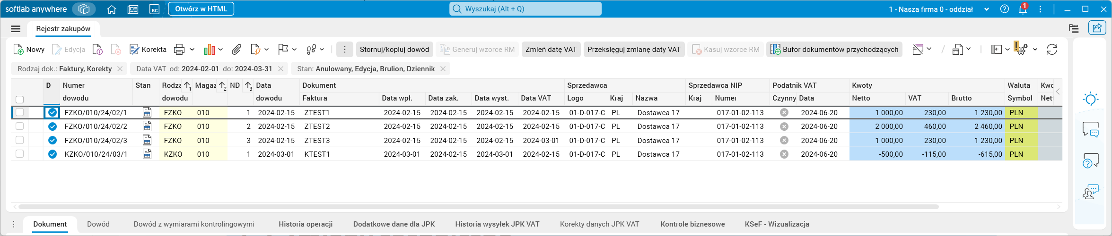This screenshot has width=1112, height=236.
Task: Open the lightbulb tips sidebar icon
Action: tap(1091, 99)
